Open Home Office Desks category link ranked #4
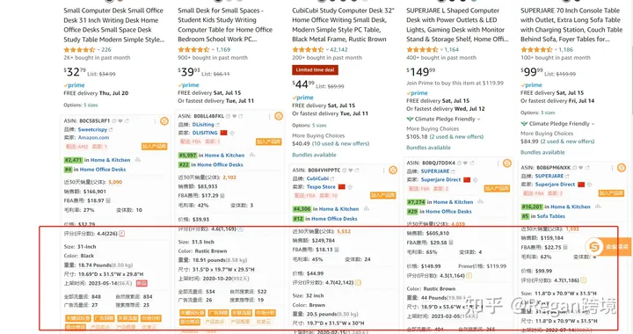This screenshot has width=633, height=334. pos(103,170)
